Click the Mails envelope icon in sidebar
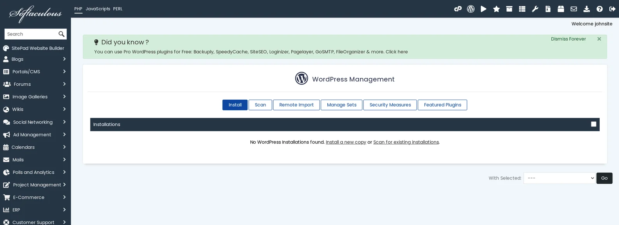Viewport: 619px width, 225px height. pyautogui.click(x=6, y=160)
